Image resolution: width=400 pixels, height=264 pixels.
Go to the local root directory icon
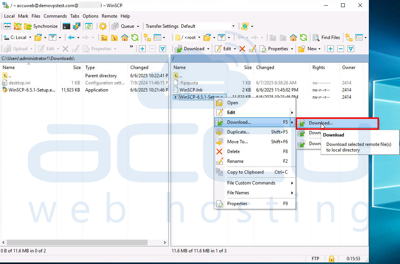tap(114, 37)
